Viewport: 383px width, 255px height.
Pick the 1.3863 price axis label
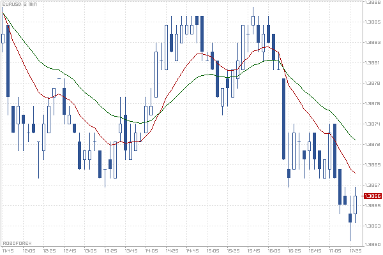click(x=373, y=226)
